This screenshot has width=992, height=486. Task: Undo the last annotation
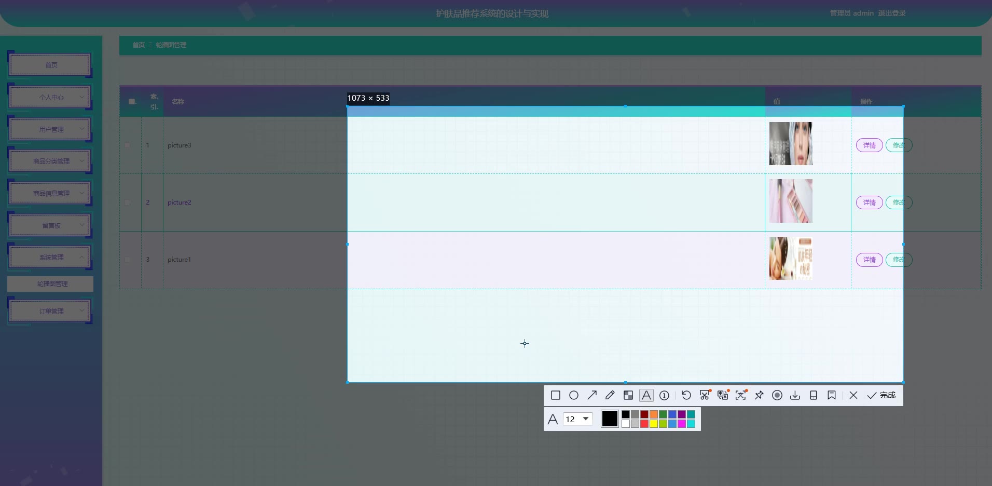click(x=686, y=395)
